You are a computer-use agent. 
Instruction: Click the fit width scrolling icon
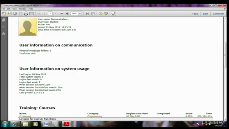[x=87, y=14]
